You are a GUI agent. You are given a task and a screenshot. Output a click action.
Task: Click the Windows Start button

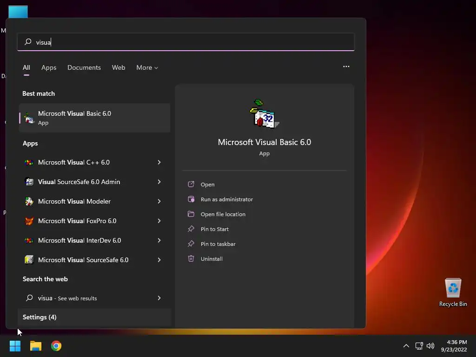pos(15,346)
